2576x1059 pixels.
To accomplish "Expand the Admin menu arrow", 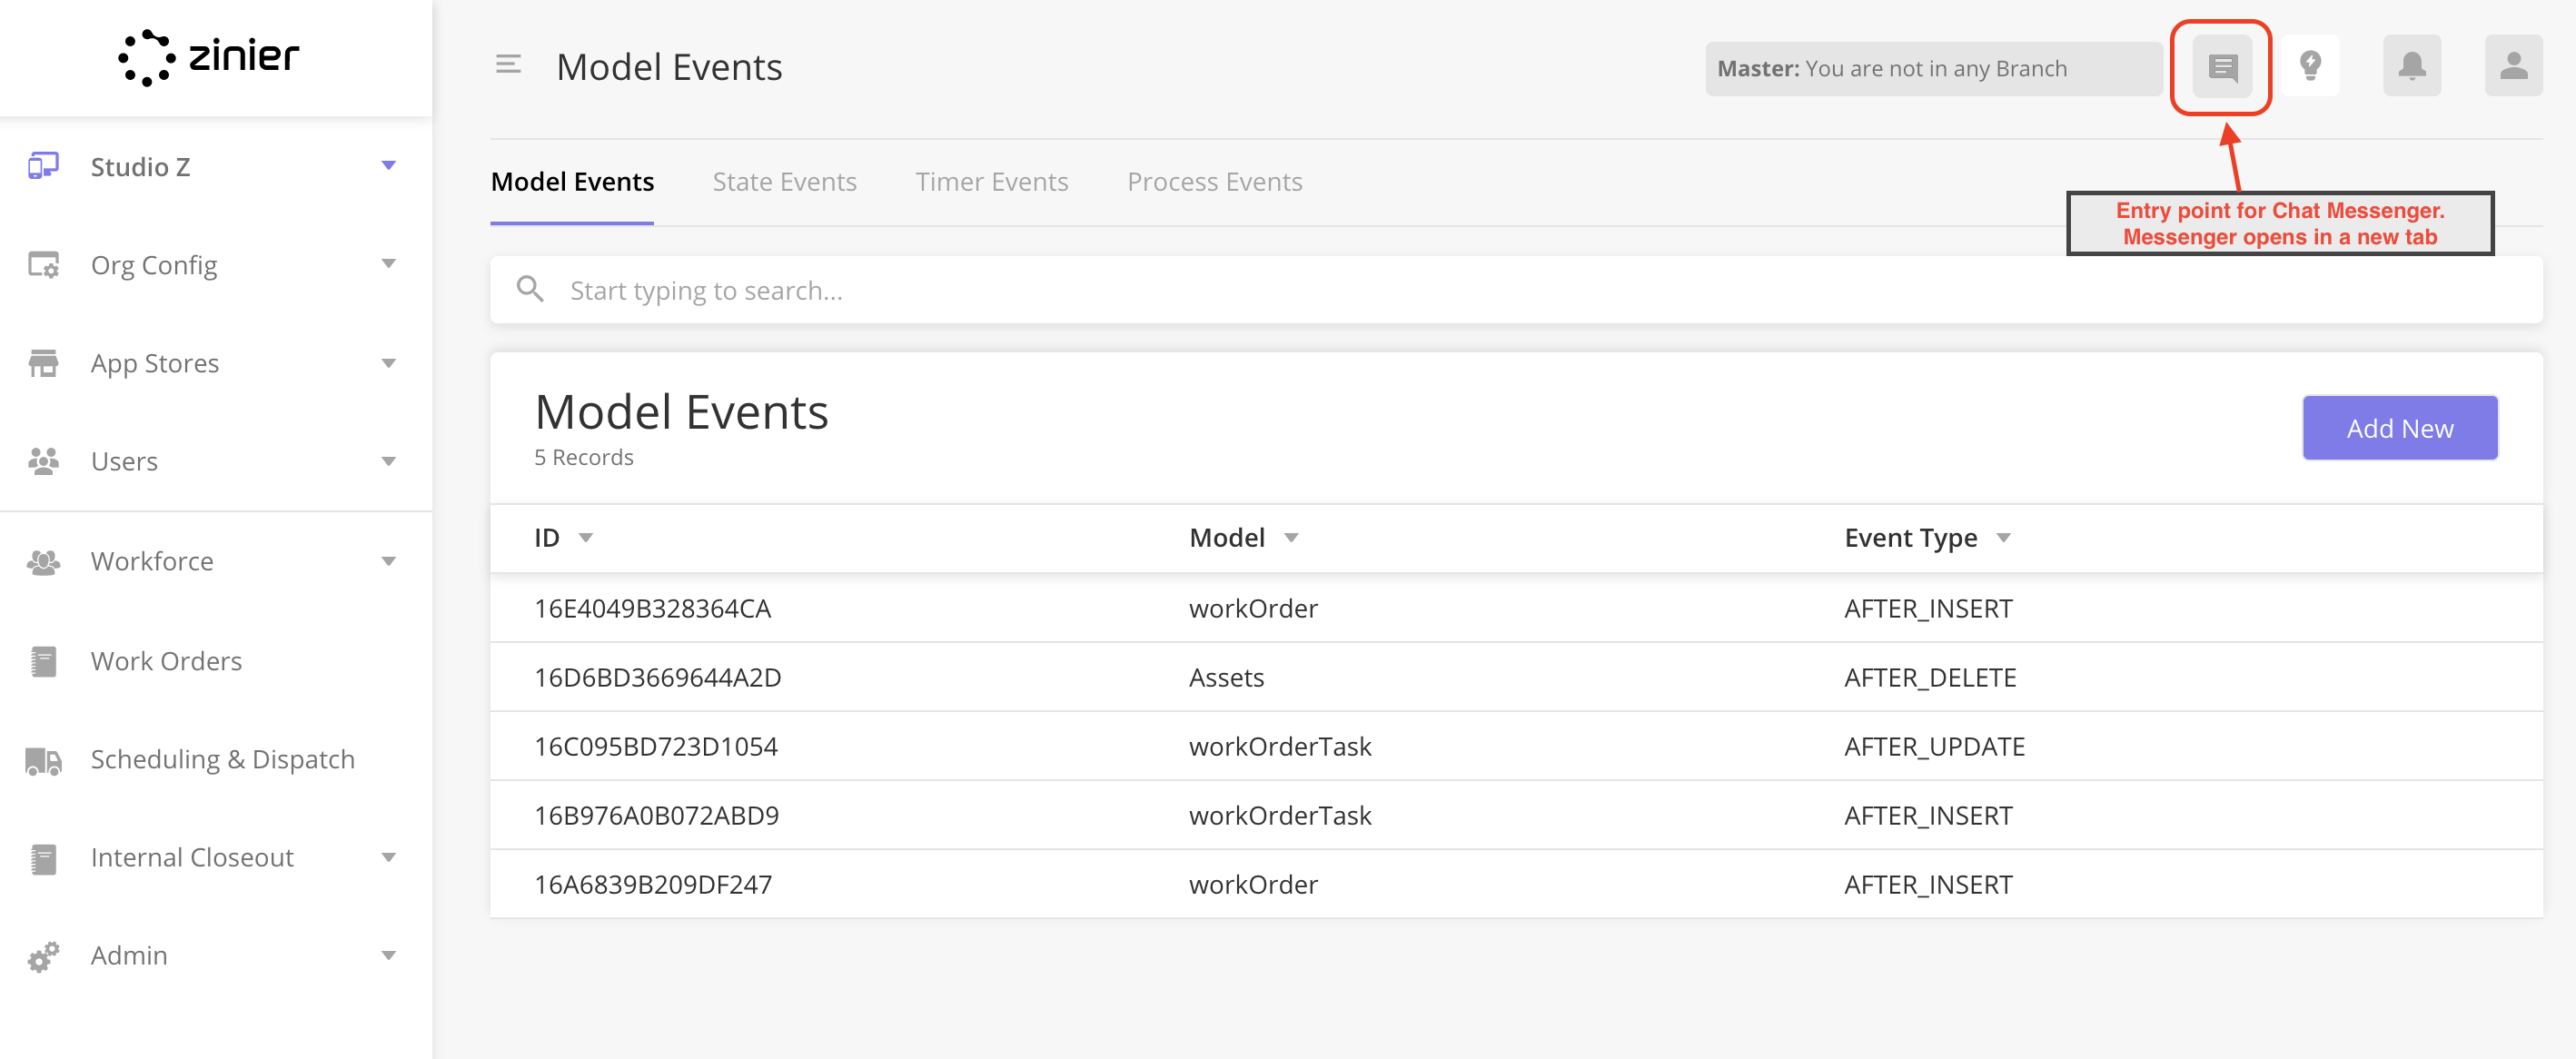I will pos(389,956).
